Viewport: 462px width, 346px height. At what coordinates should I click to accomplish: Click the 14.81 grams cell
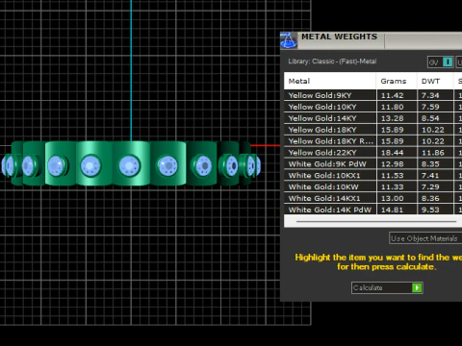click(397, 210)
